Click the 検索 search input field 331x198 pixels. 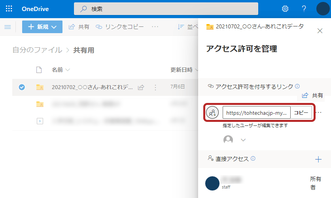coord(166,9)
